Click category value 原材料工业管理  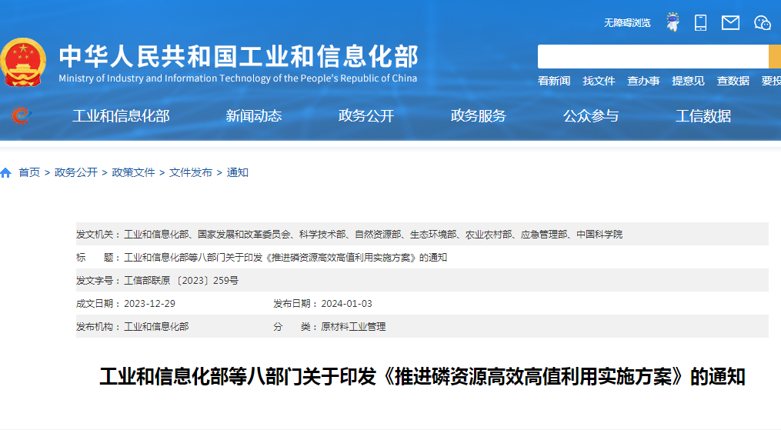pyautogui.click(x=354, y=327)
